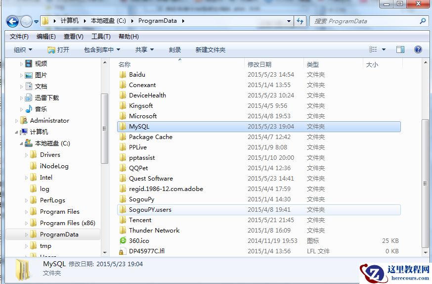The image size is (432, 284).
Task: Click the 打开 toolbar button
Action: coord(58,50)
